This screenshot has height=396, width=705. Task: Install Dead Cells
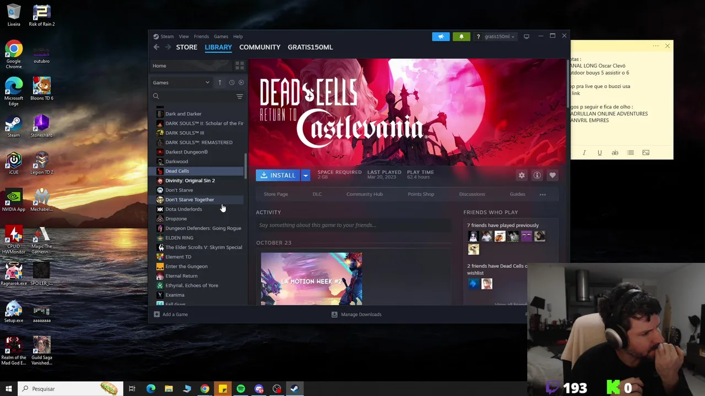point(278,175)
